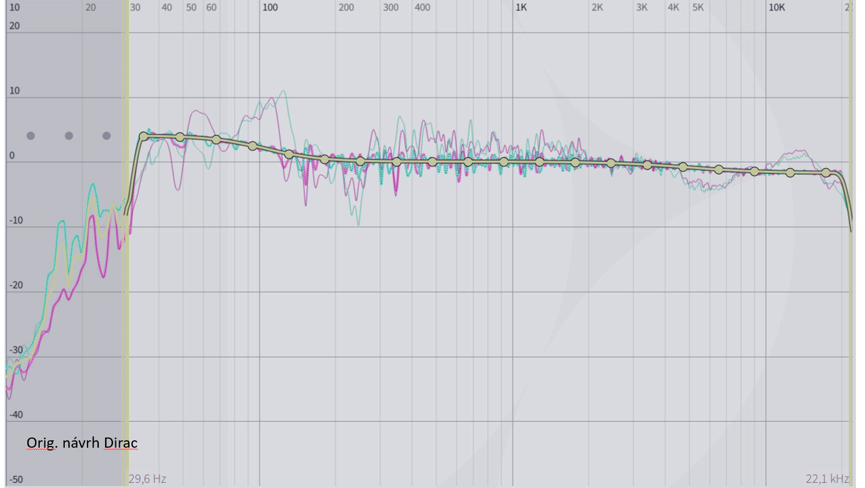The image size is (865, 488).
Task: Click control point just right of 3K line
Action: (647, 165)
